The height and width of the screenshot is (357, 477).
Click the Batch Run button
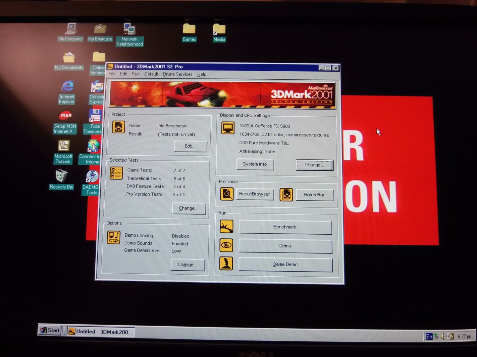coord(315,195)
